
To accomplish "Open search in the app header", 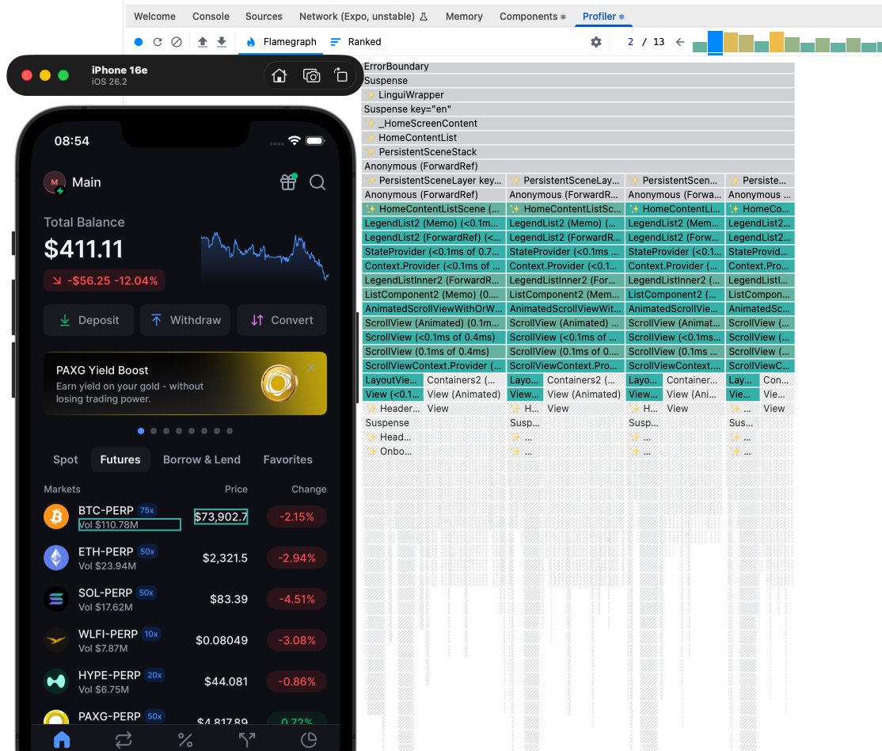I will (x=317, y=182).
